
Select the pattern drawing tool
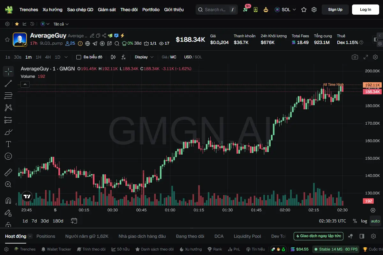tap(8, 108)
